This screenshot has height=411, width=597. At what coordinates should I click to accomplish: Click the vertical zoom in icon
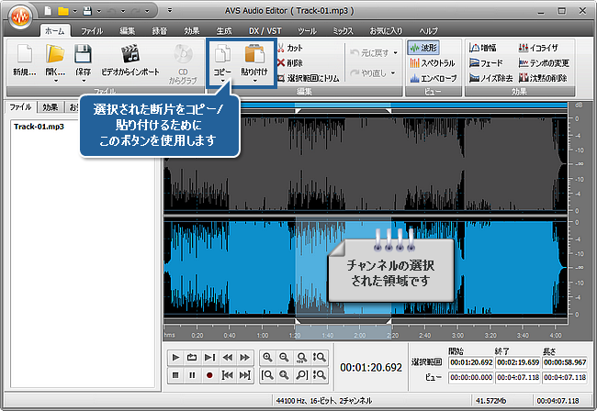(x=319, y=358)
